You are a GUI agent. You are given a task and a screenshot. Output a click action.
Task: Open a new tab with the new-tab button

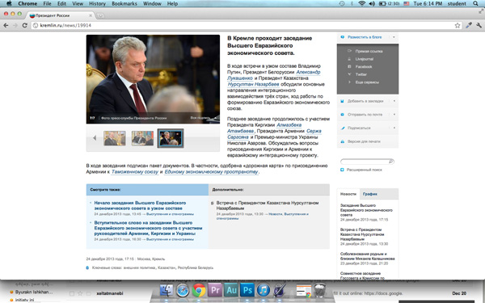tap(100, 15)
